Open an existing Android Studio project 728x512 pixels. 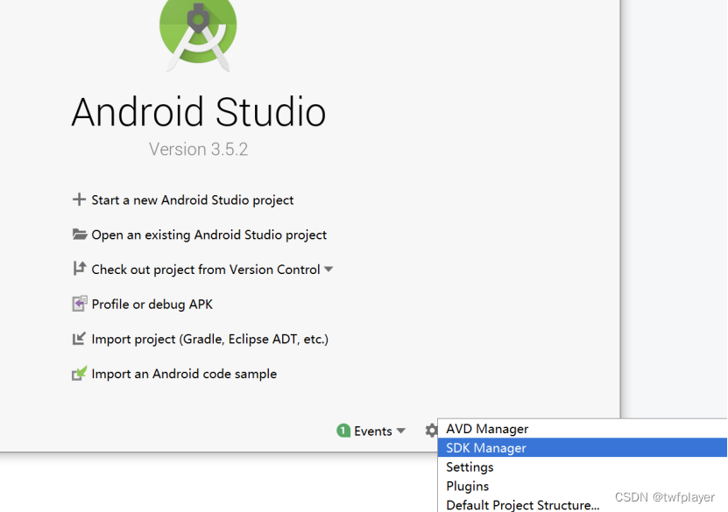tap(209, 235)
